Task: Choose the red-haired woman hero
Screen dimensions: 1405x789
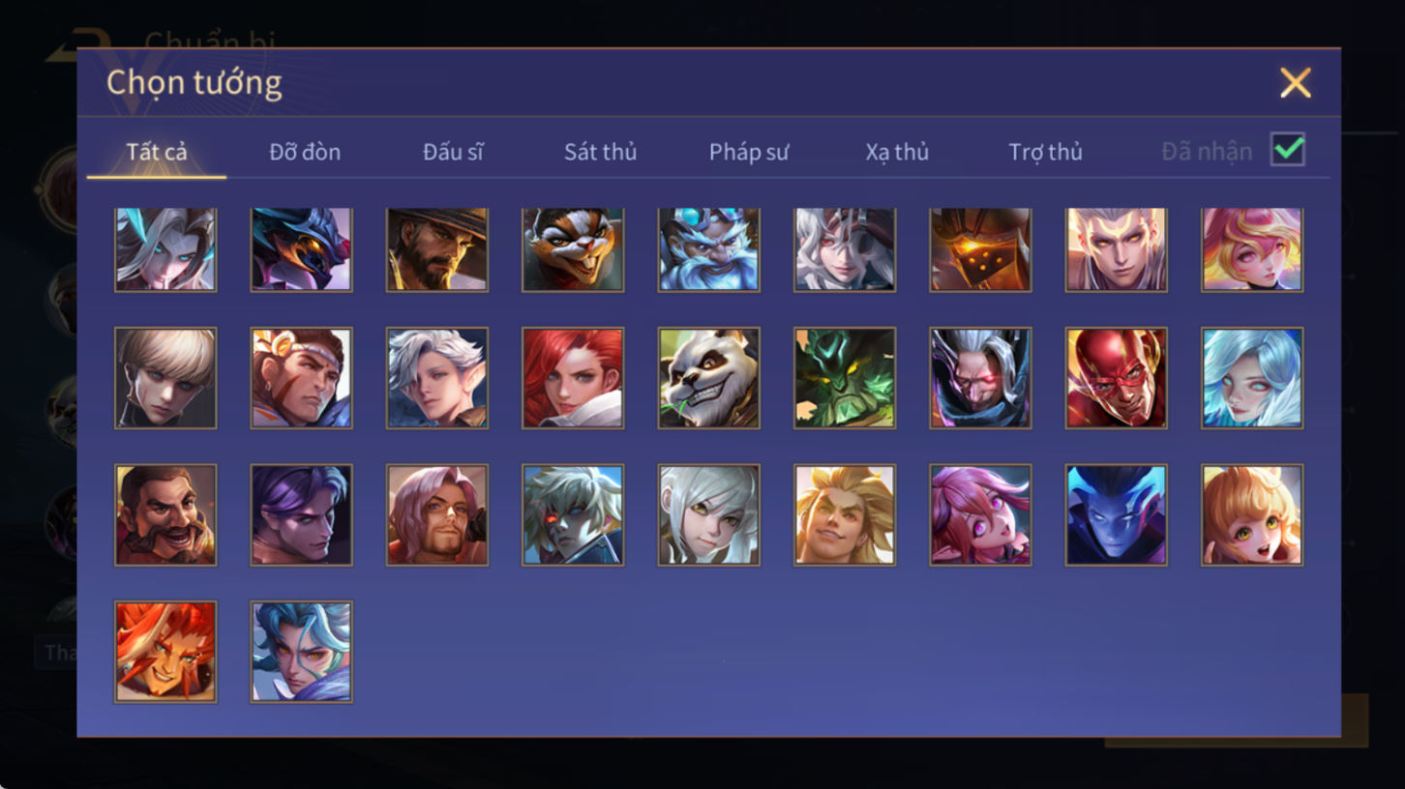Action: pos(573,378)
